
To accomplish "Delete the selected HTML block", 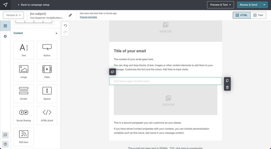I will tap(227, 87).
